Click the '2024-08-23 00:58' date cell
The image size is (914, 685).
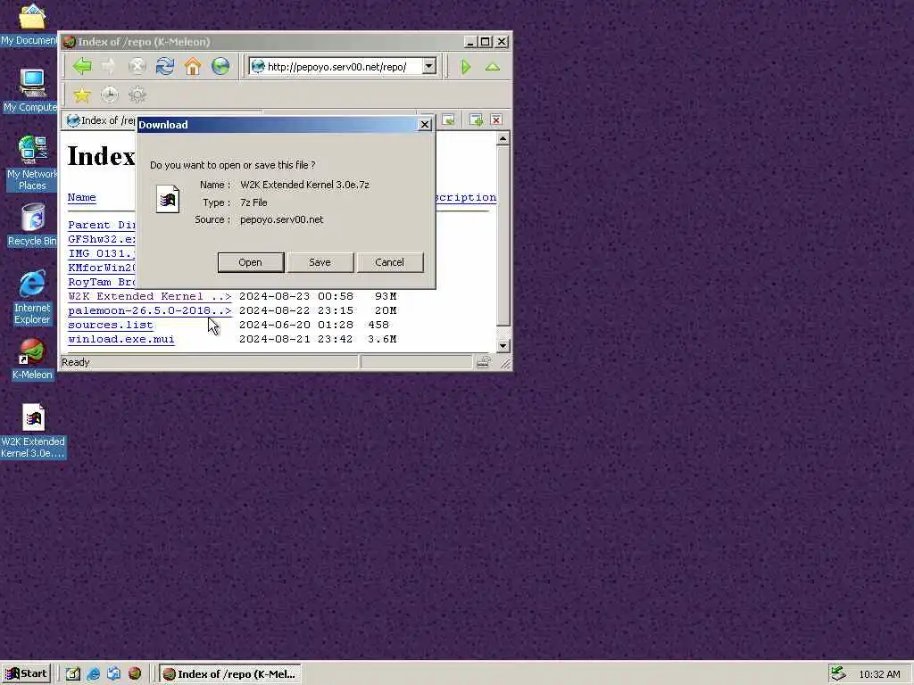(296, 296)
